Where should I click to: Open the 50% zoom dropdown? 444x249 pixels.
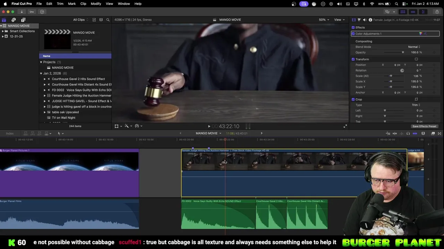point(324,20)
